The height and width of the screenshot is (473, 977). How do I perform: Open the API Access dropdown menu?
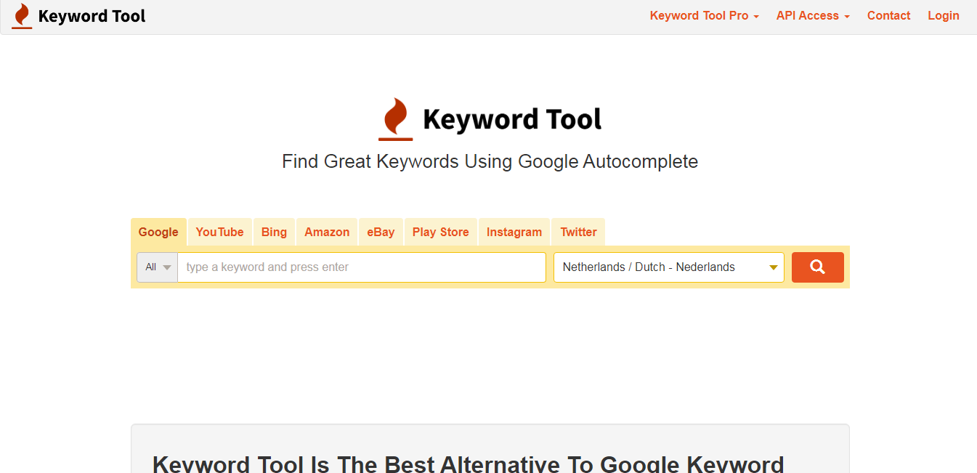[x=813, y=16]
